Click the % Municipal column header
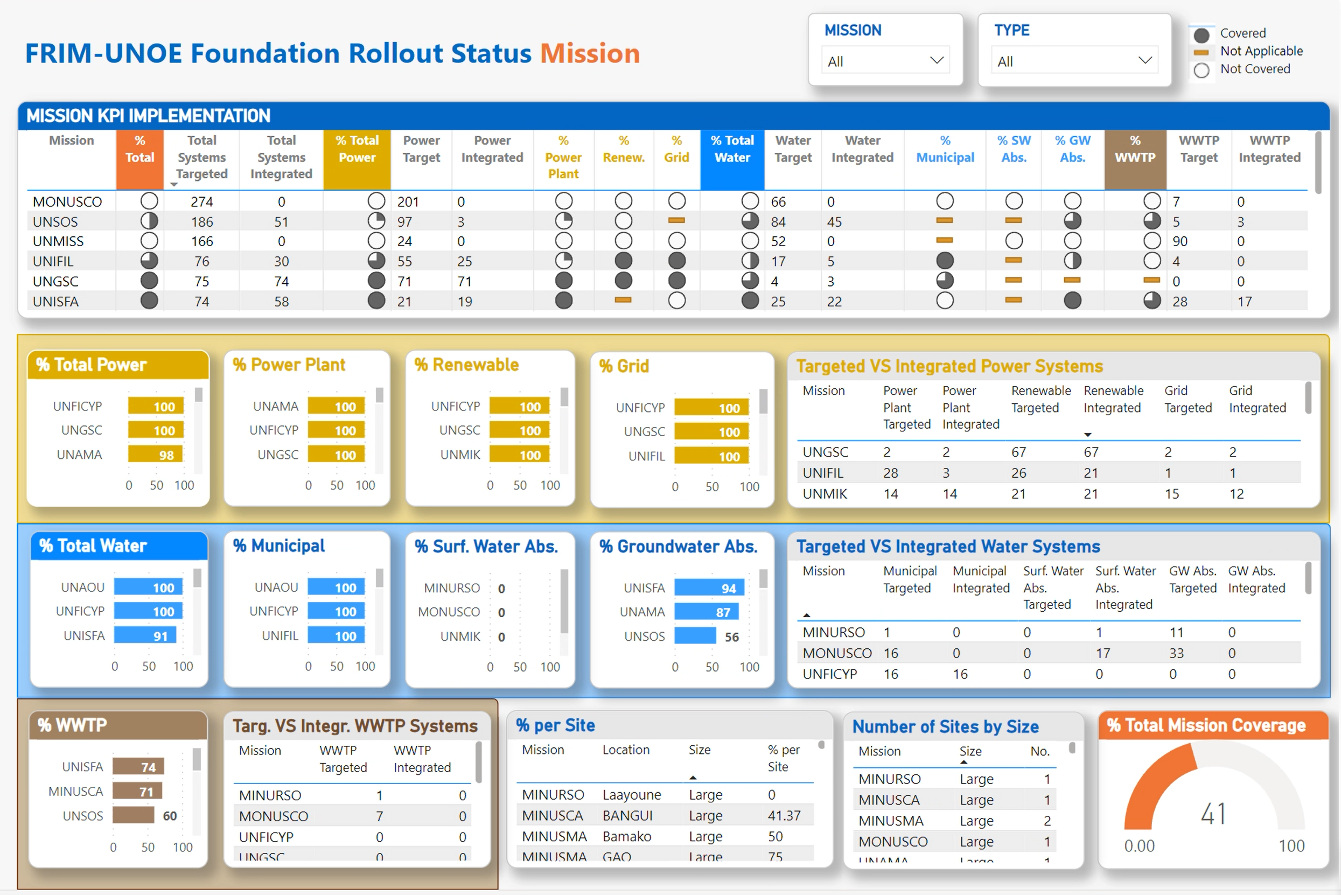This screenshot has height=895, width=1341. [x=945, y=149]
